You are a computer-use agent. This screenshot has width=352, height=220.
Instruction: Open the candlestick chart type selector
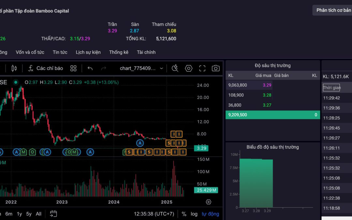(14, 68)
